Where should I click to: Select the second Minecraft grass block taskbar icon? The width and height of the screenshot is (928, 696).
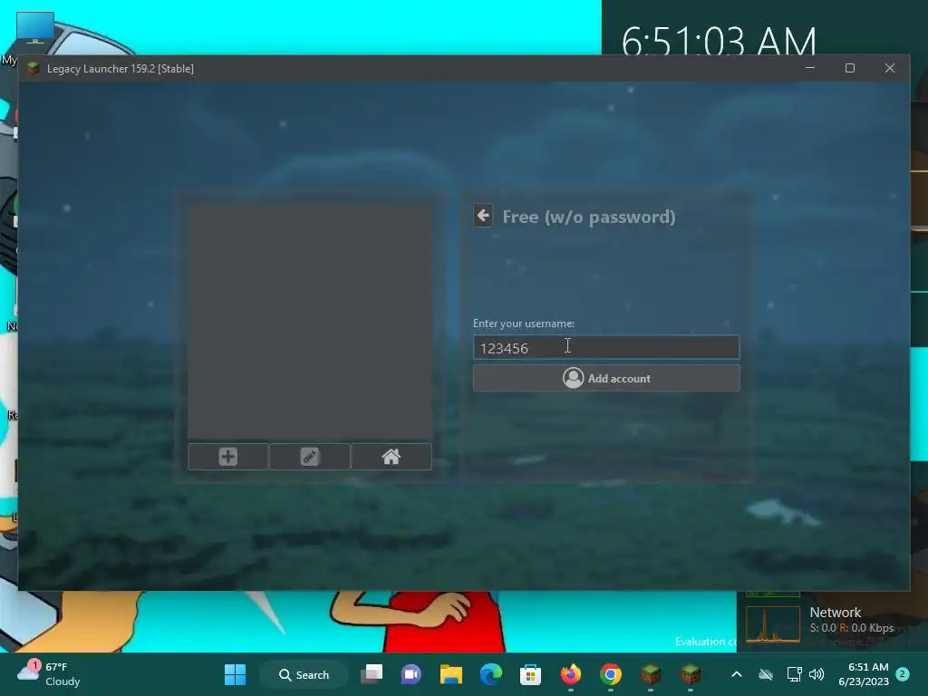coord(690,674)
